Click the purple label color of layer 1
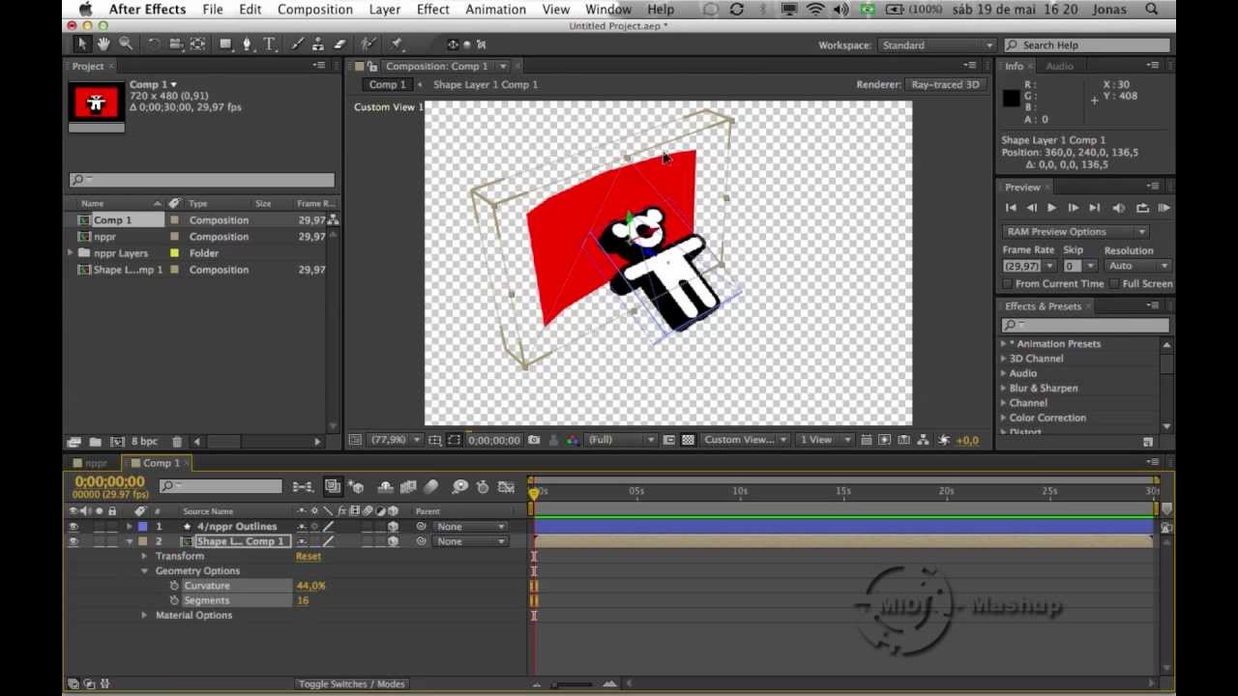 (x=142, y=527)
